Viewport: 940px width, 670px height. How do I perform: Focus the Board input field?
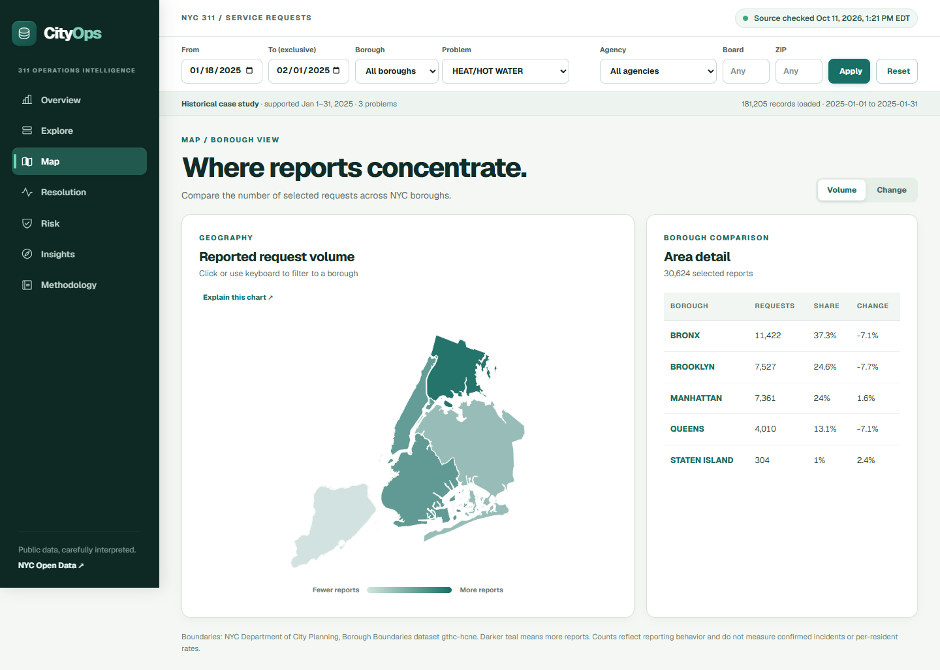(x=745, y=71)
